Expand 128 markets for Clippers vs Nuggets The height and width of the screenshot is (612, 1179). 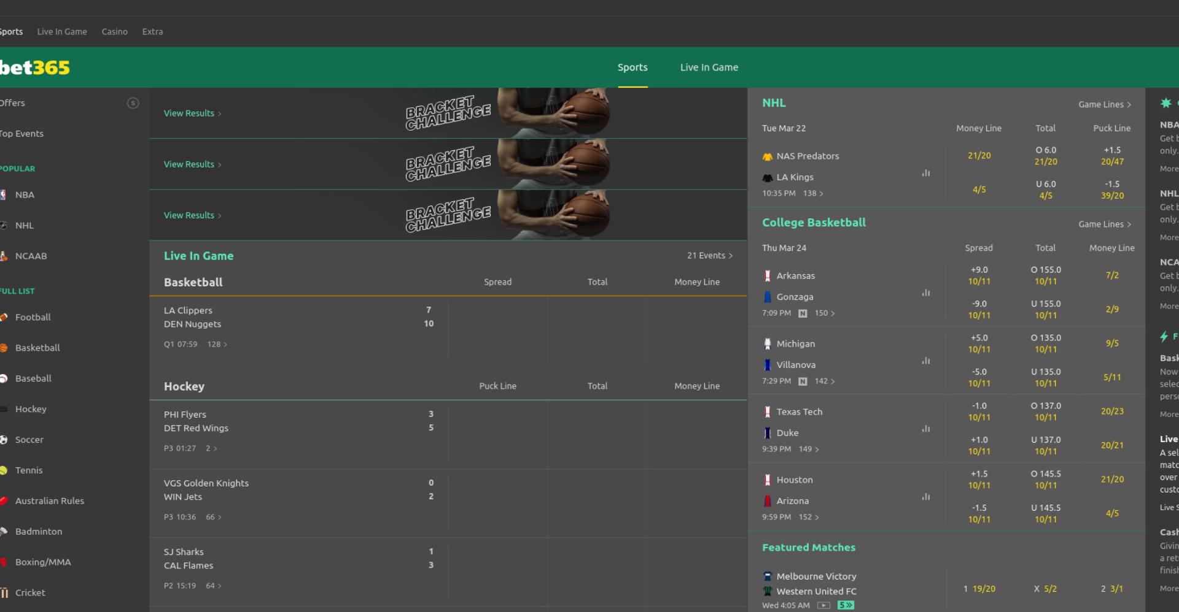217,345
